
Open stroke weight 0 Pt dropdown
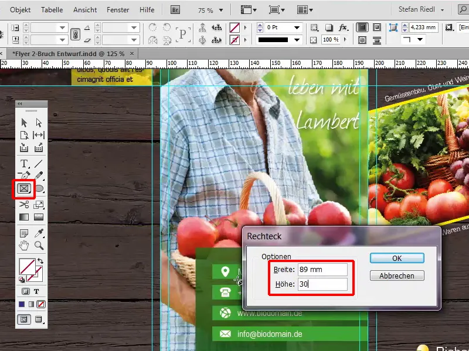297,27
